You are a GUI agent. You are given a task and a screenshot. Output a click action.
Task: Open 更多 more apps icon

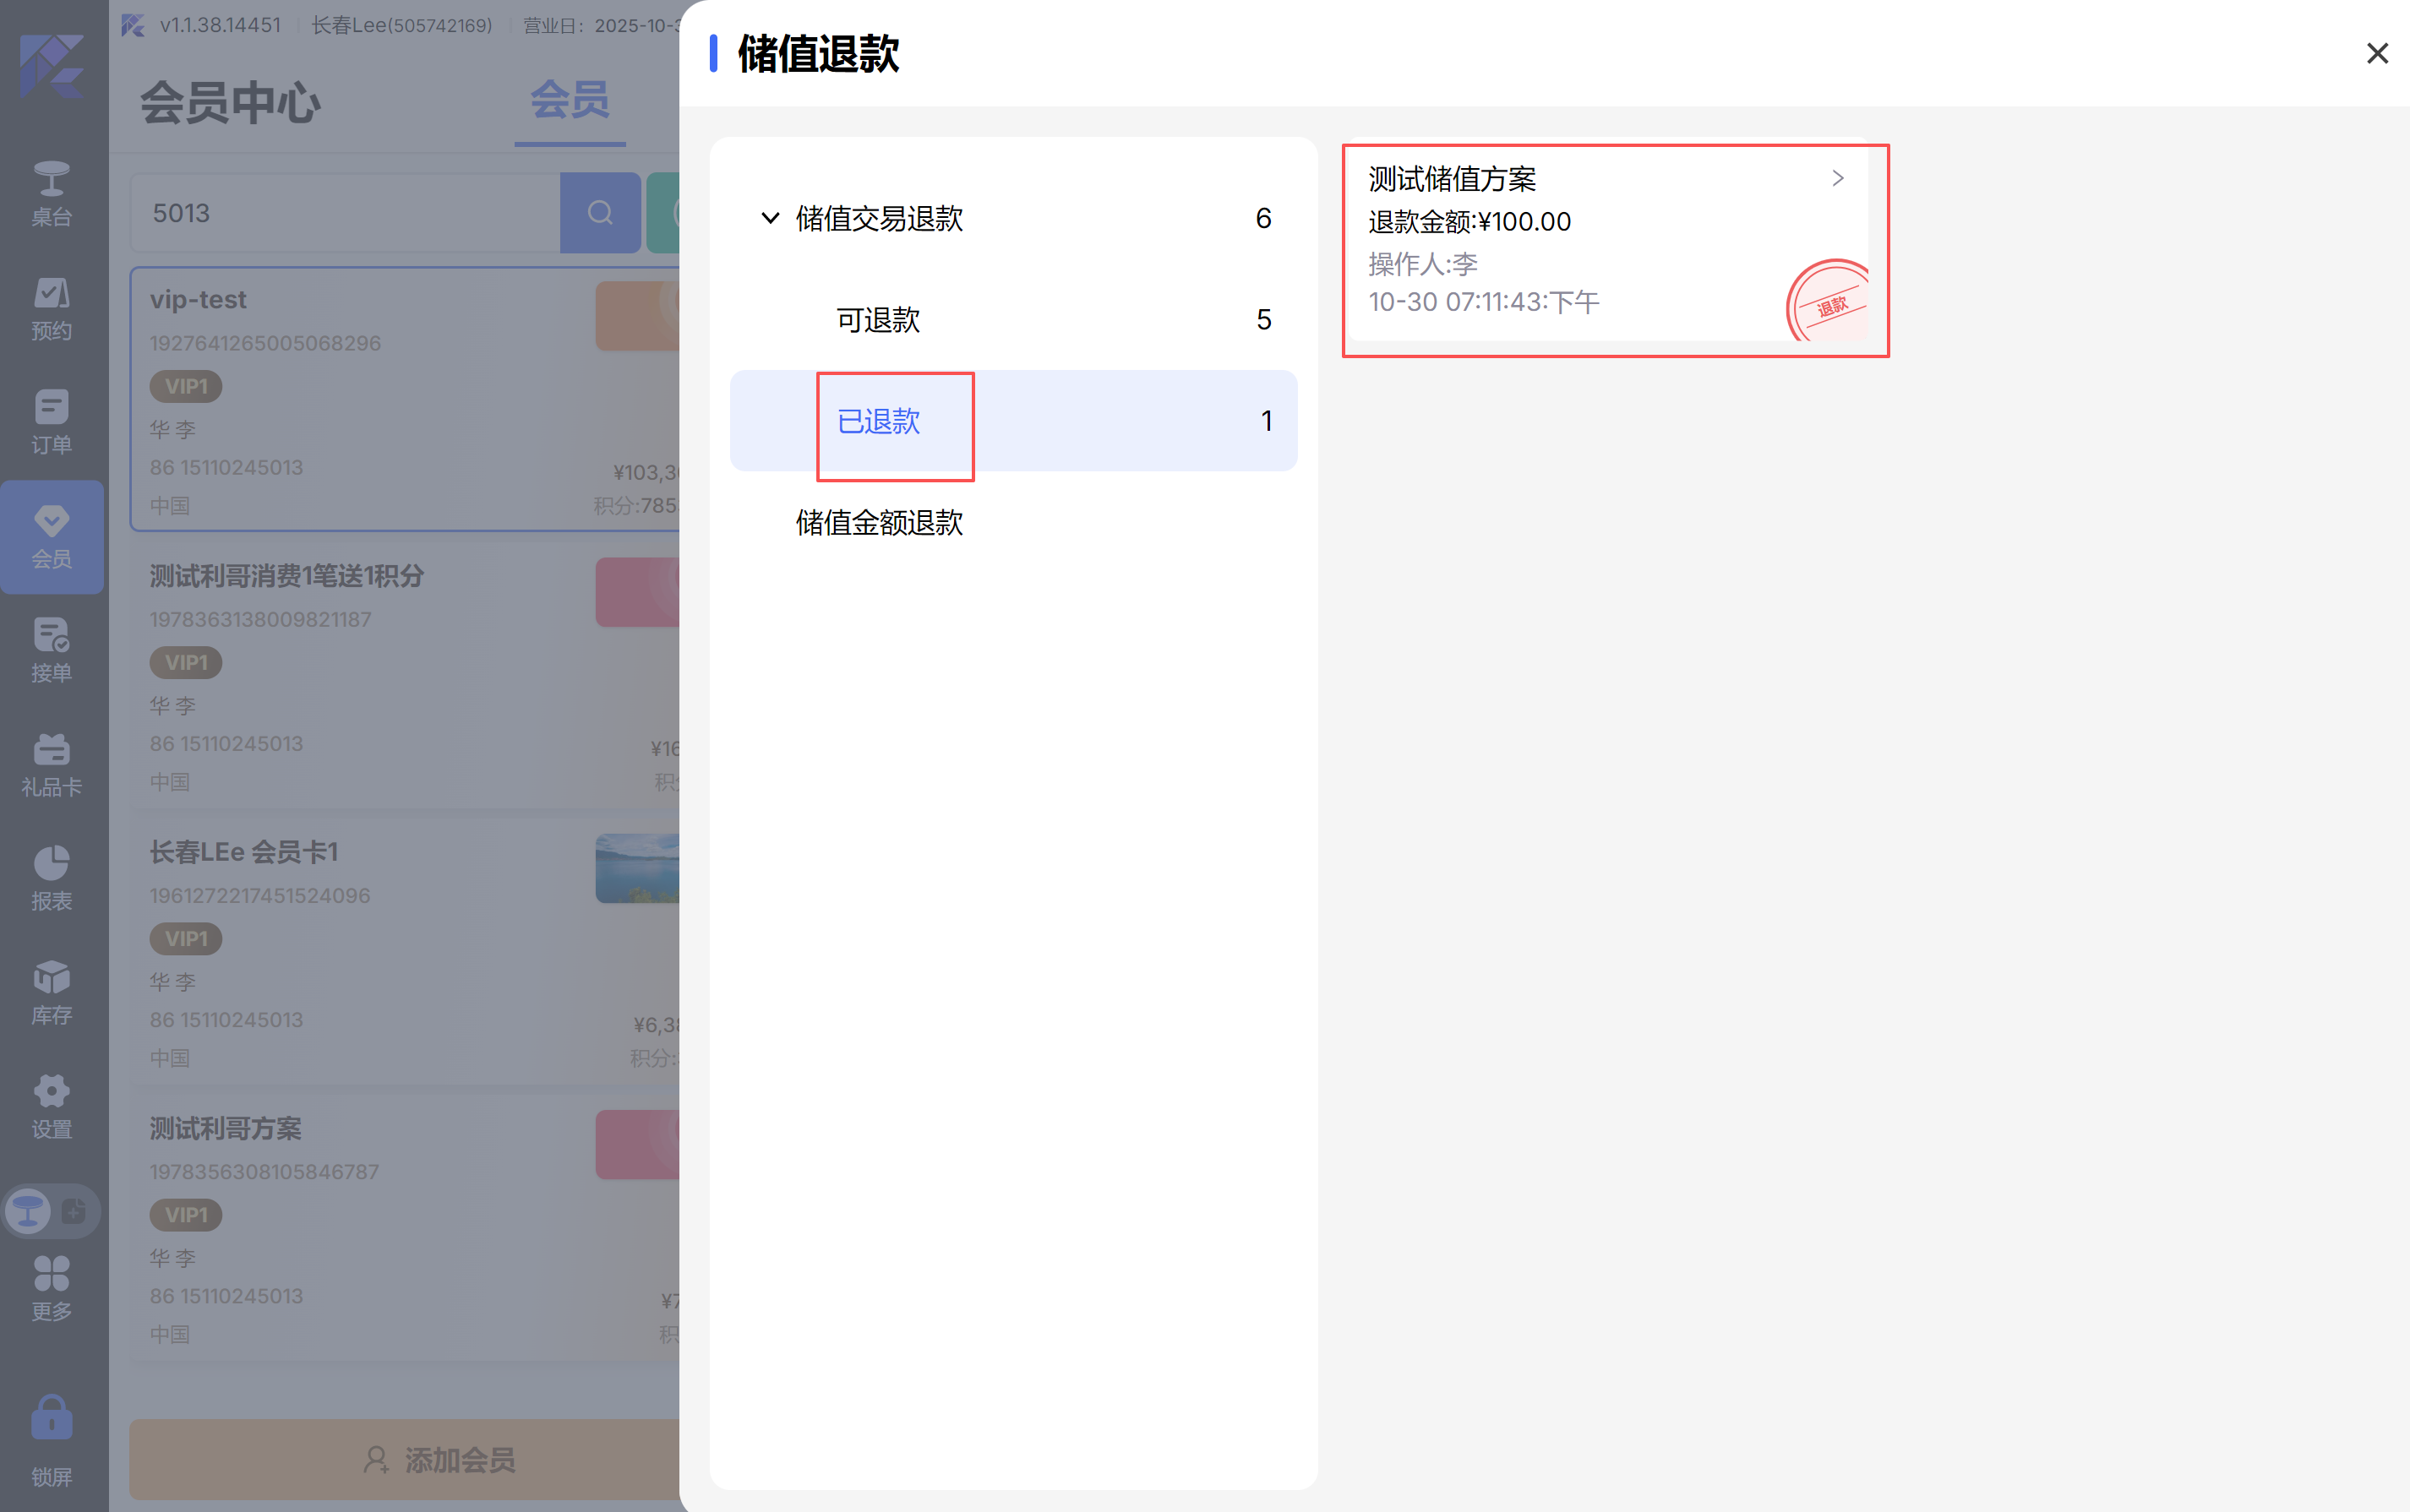click(x=51, y=1288)
